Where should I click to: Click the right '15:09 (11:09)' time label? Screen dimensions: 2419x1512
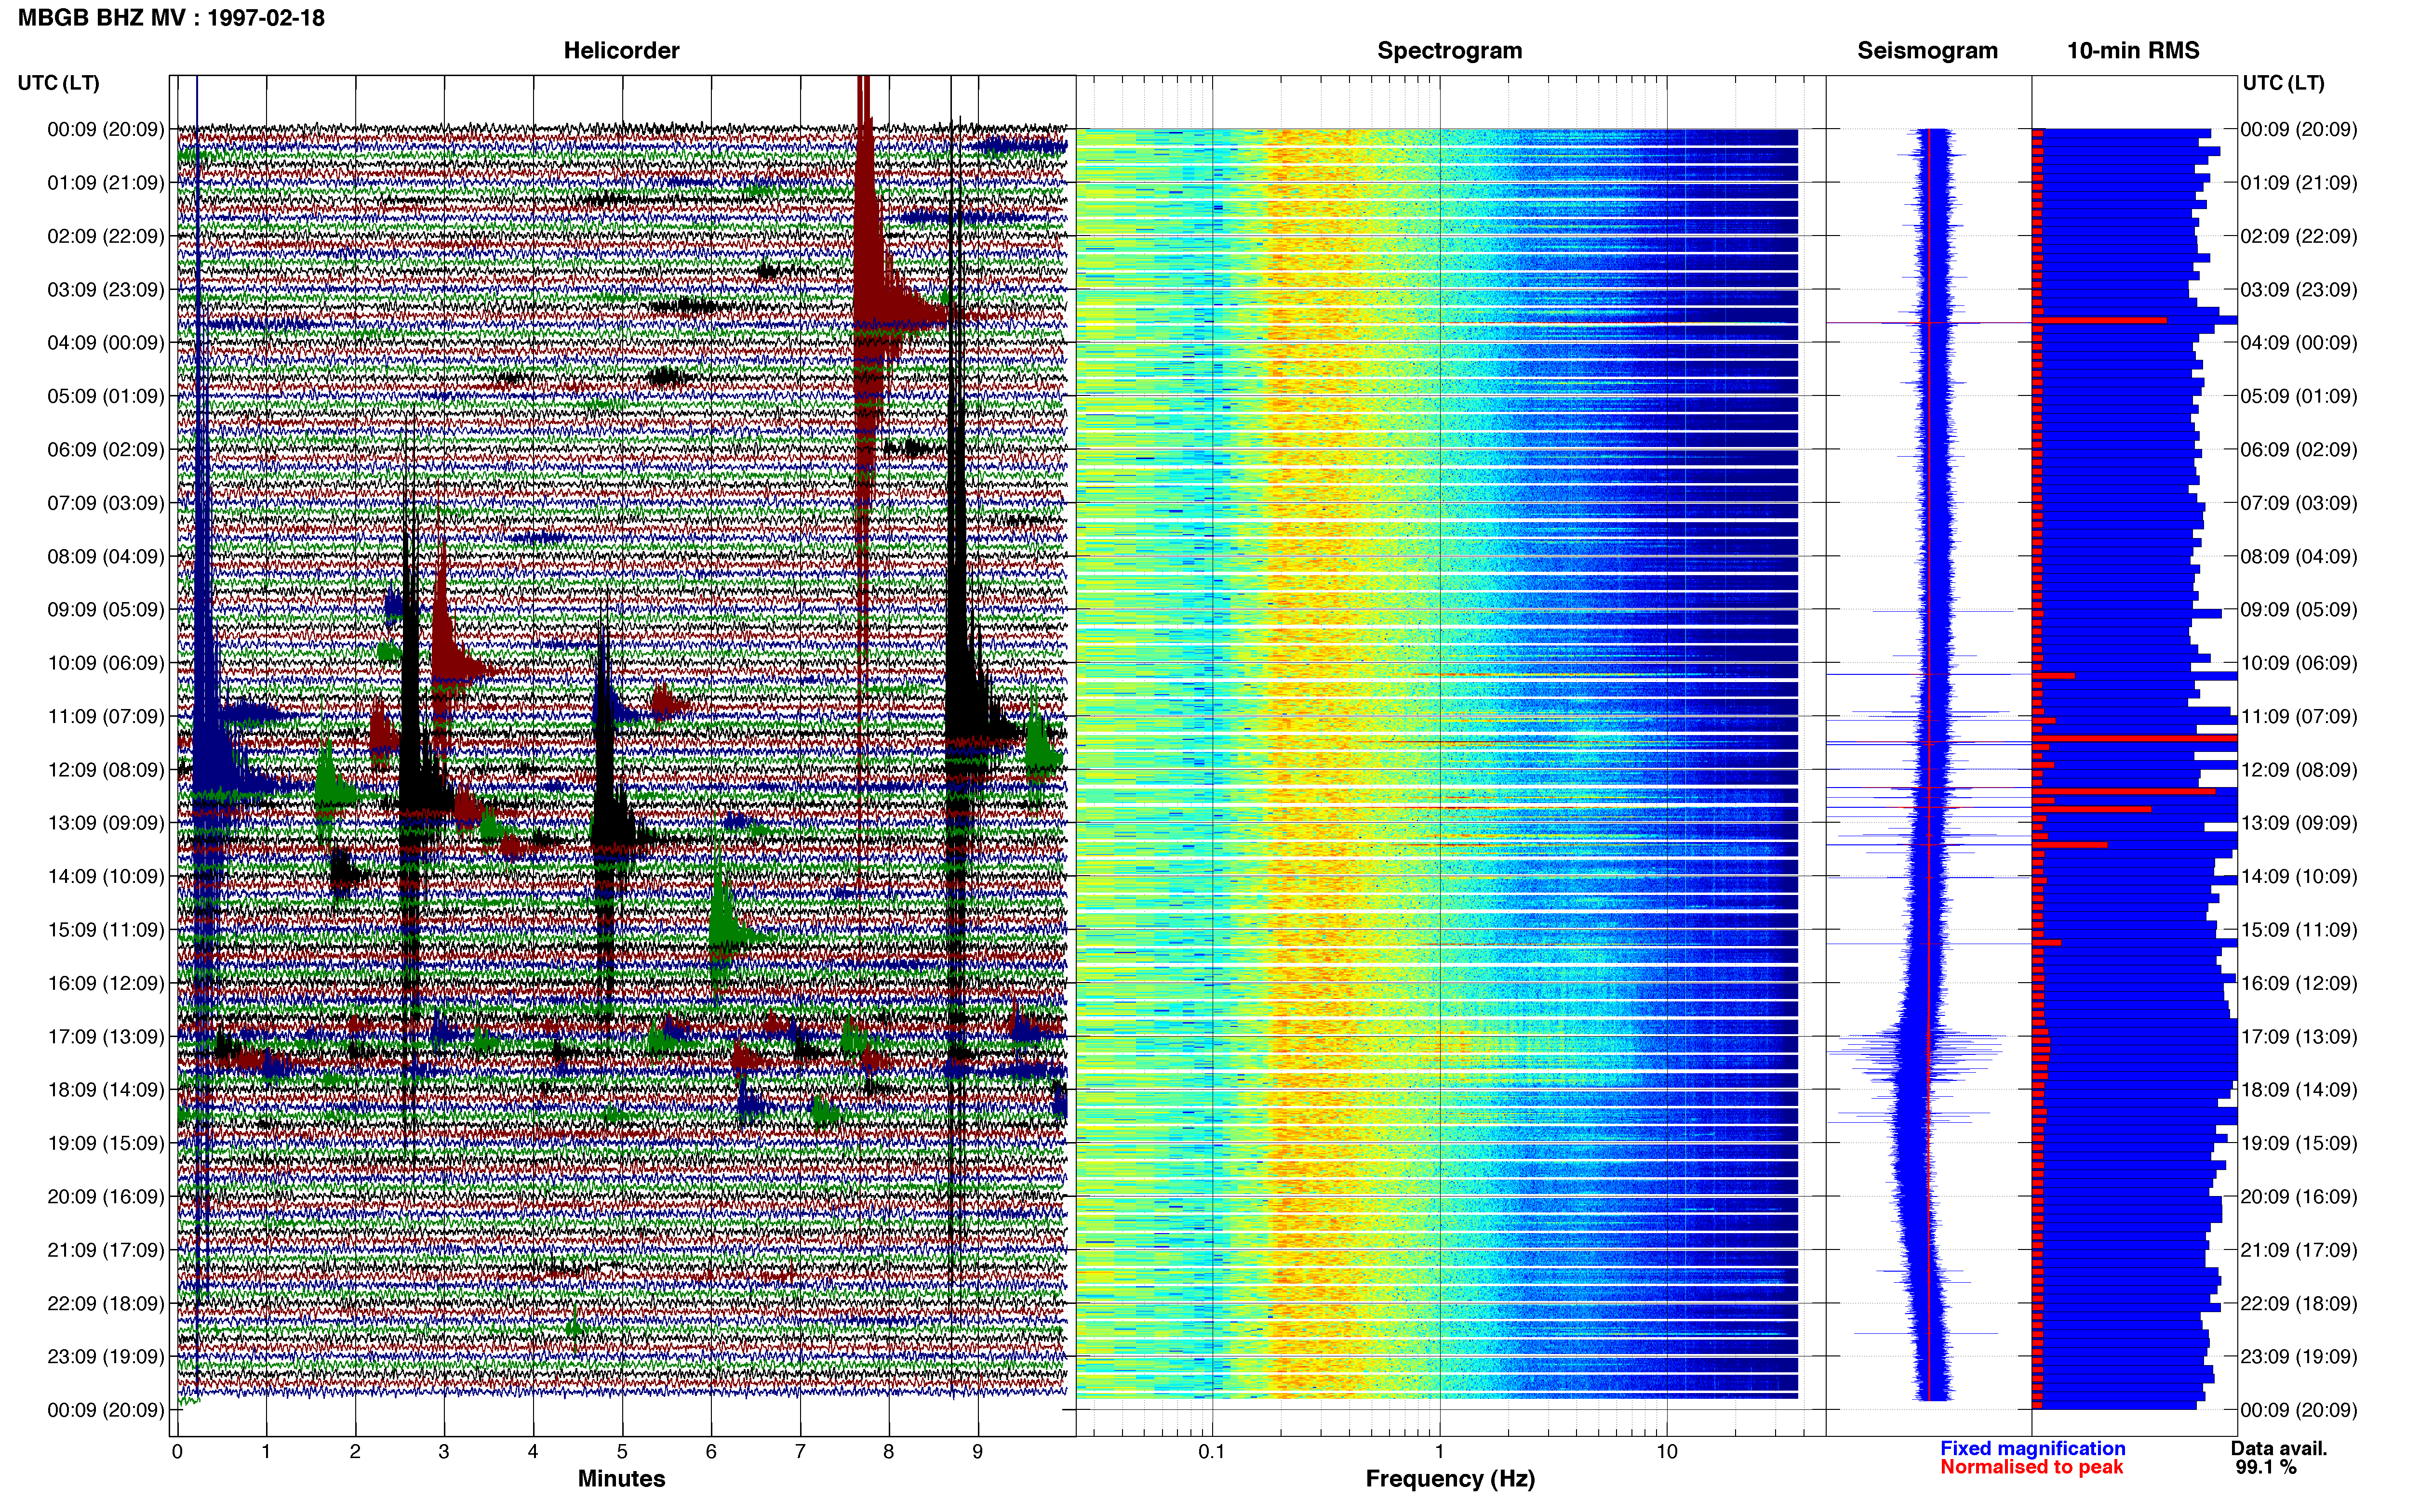(2299, 929)
